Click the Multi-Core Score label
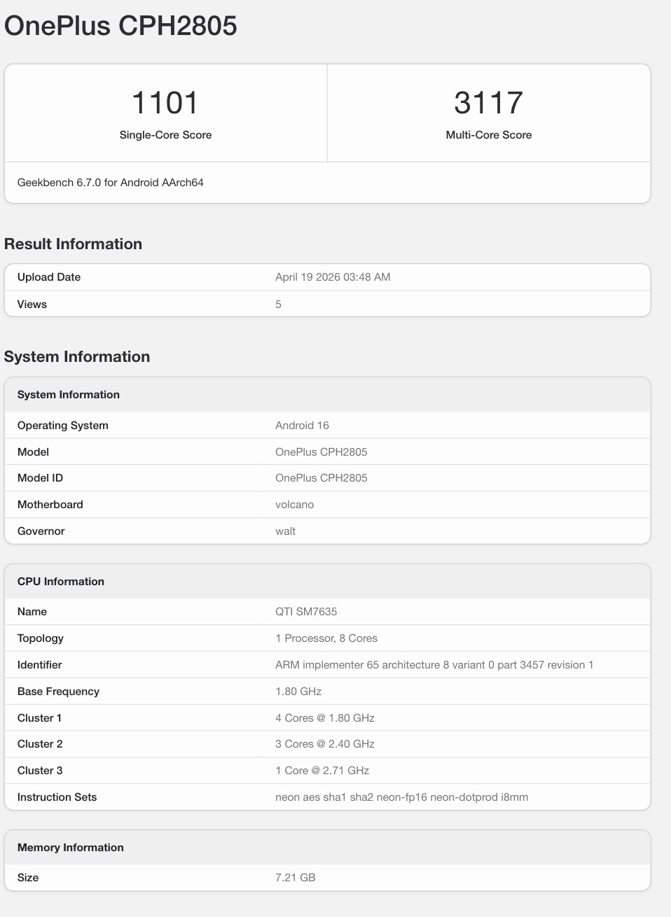The width and height of the screenshot is (671, 917). pos(488,135)
